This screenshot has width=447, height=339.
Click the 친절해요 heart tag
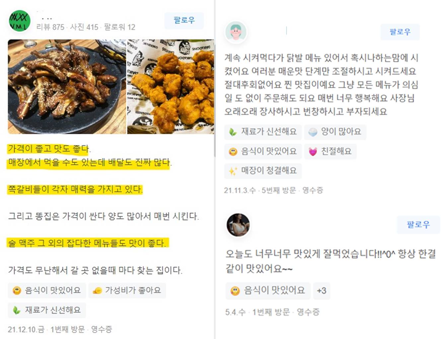(x=330, y=151)
